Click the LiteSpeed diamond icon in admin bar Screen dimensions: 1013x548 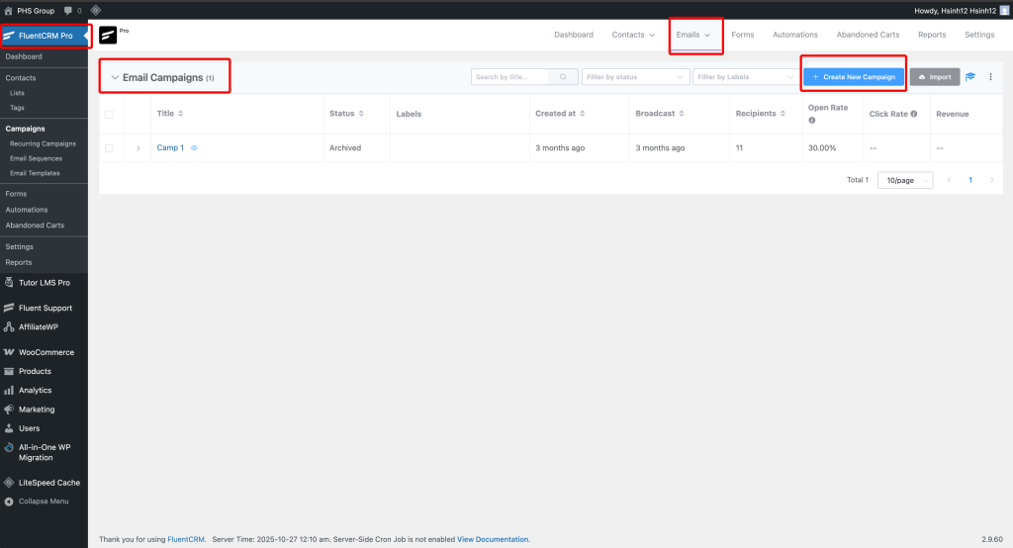(96, 10)
